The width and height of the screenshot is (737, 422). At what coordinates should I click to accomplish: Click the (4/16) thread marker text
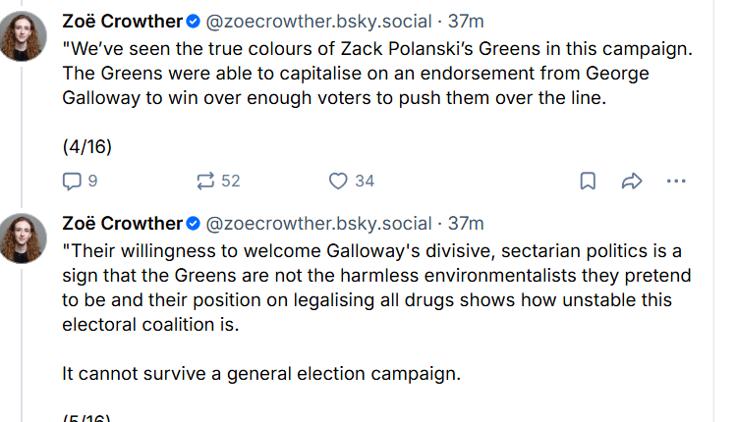[86, 147]
